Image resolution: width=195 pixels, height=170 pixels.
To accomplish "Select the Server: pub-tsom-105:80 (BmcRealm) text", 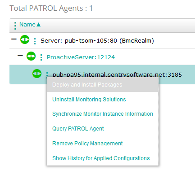I will tap(97, 41).
